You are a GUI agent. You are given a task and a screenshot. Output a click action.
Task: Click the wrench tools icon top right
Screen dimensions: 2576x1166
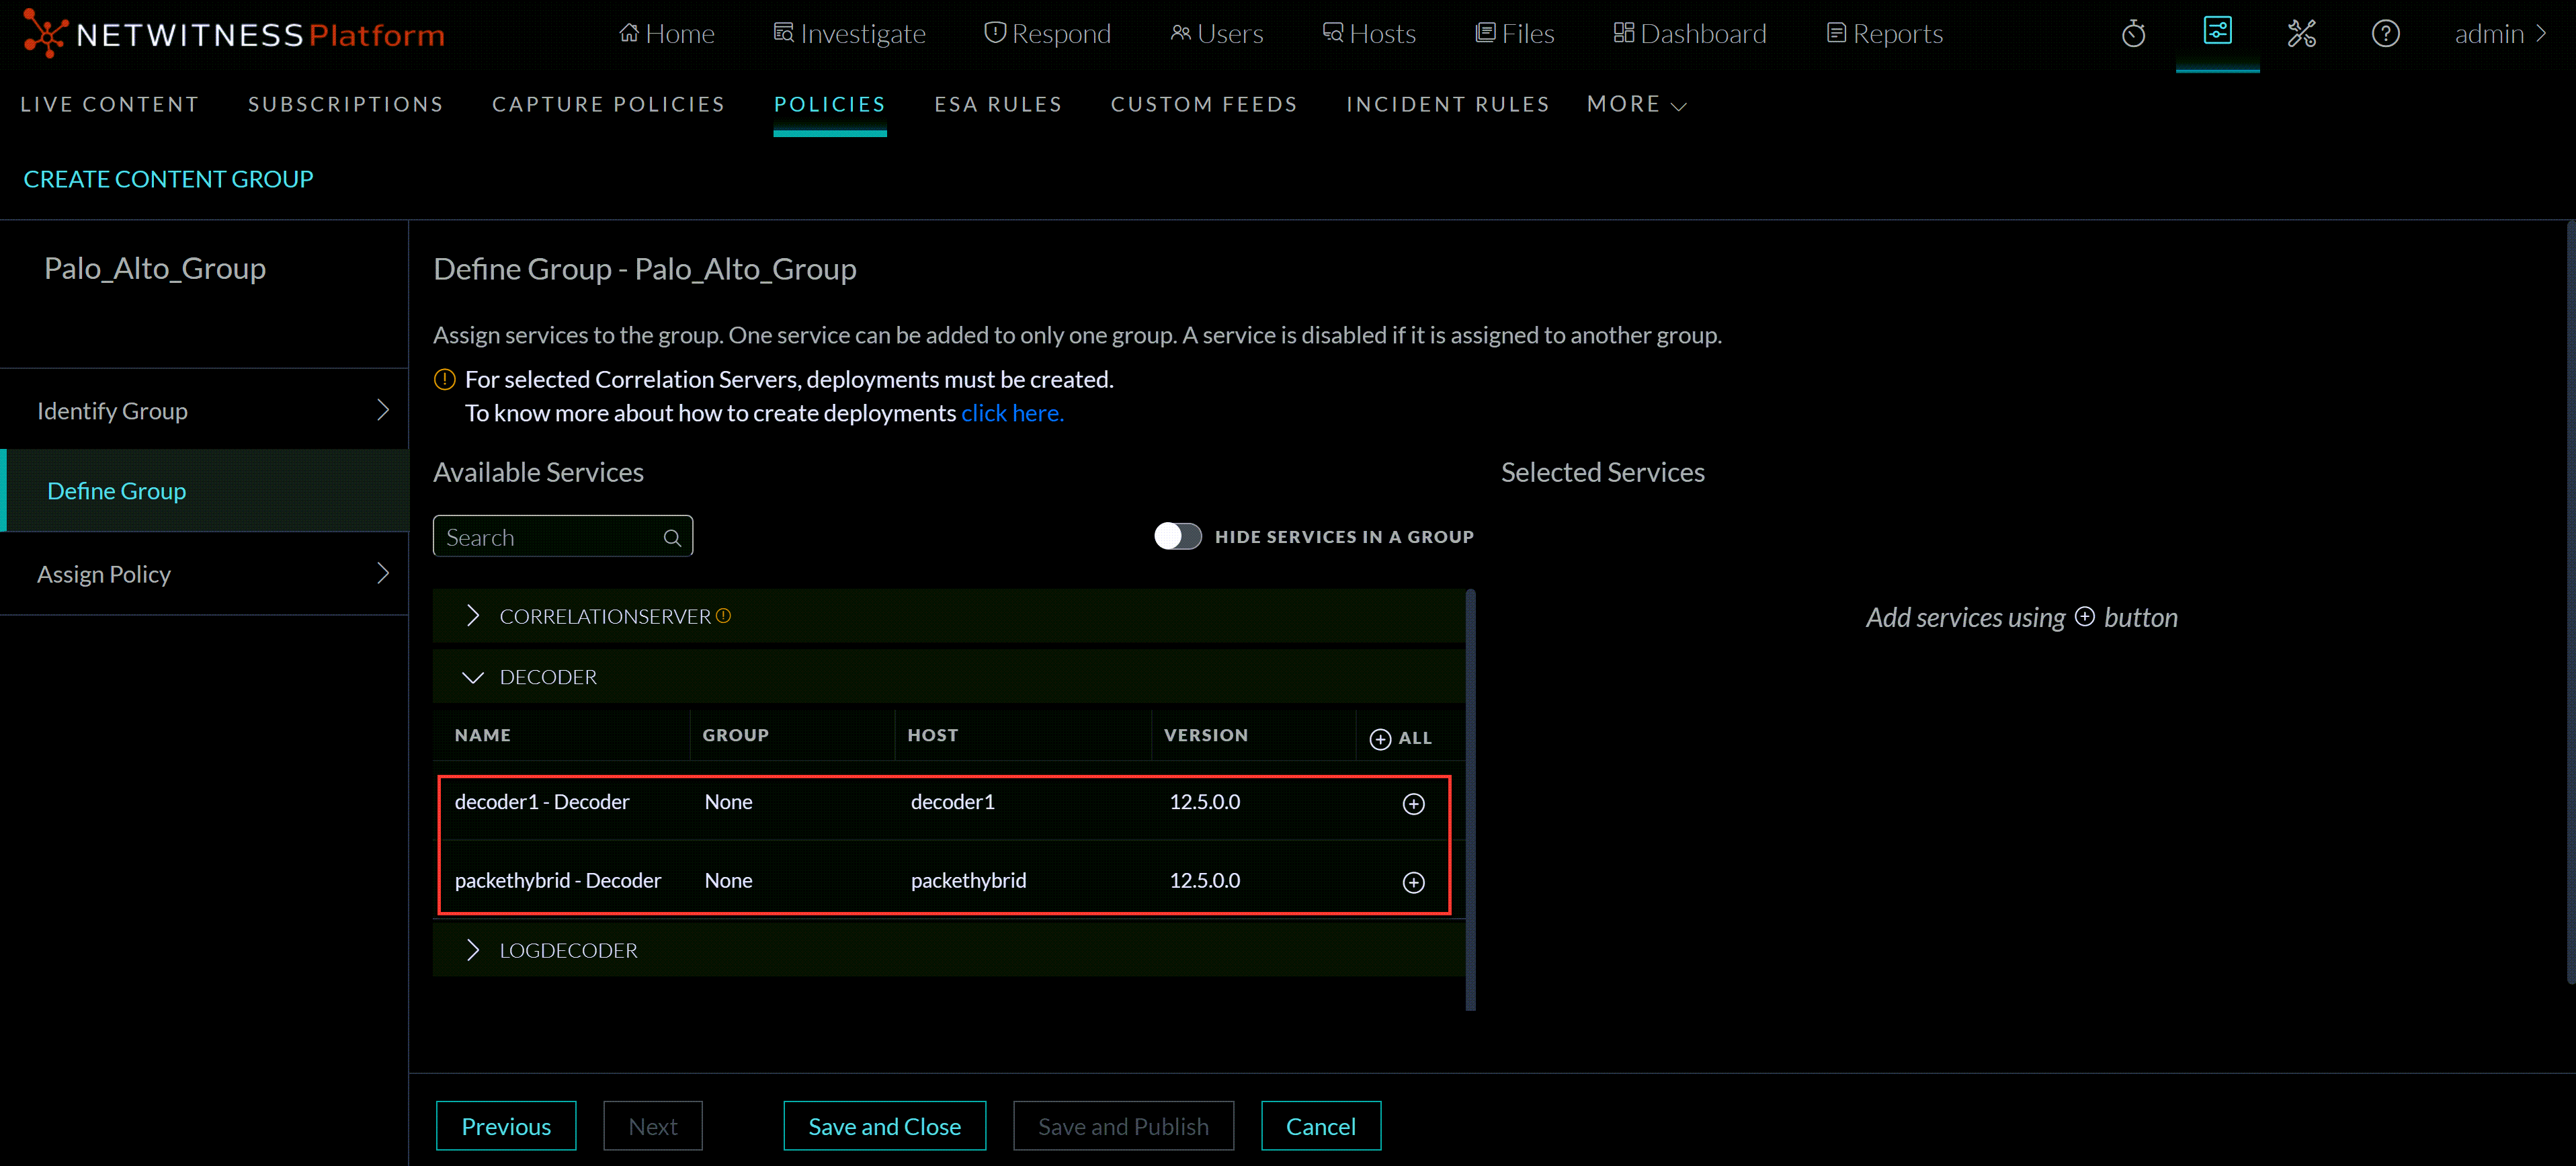[2302, 33]
